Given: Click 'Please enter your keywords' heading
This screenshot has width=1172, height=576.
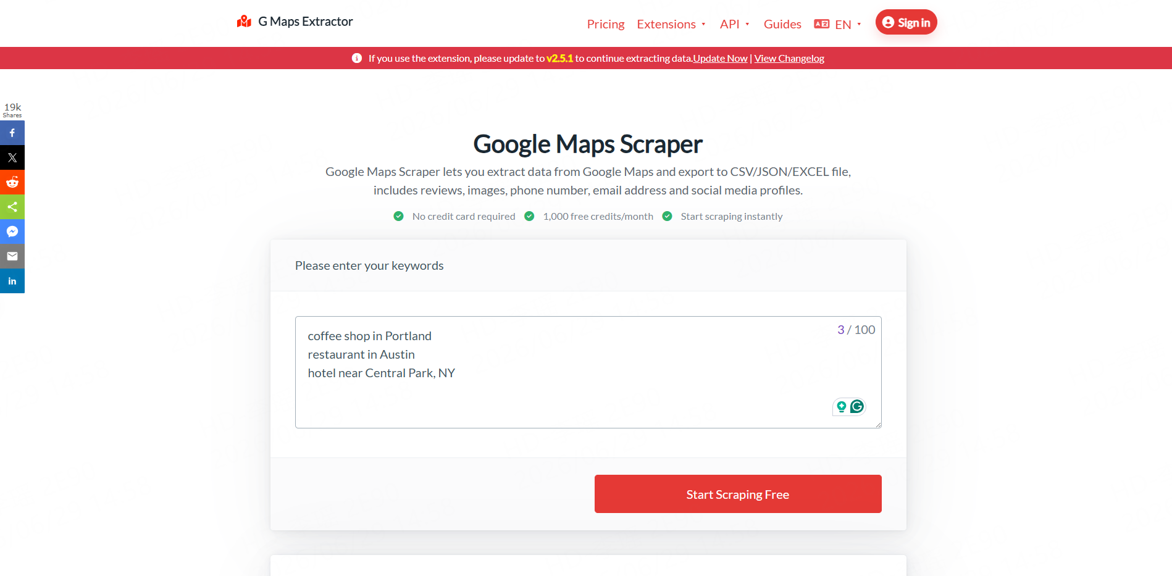Looking at the screenshot, I should [x=369, y=265].
